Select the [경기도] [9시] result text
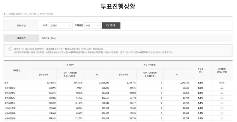Viewport: 237px width, 122px height. (49, 38)
